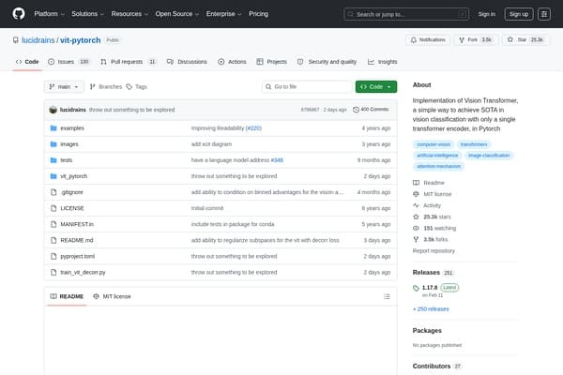Image resolution: width=563 pixels, height=375 pixels.
Task: Switch to the Discussions tab
Action: tap(187, 62)
